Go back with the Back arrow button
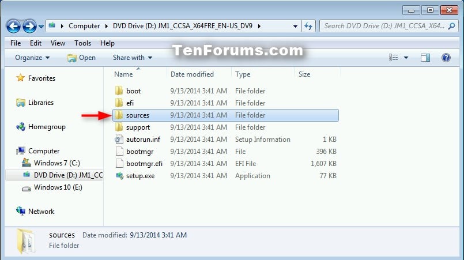464x260 pixels. [14, 26]
